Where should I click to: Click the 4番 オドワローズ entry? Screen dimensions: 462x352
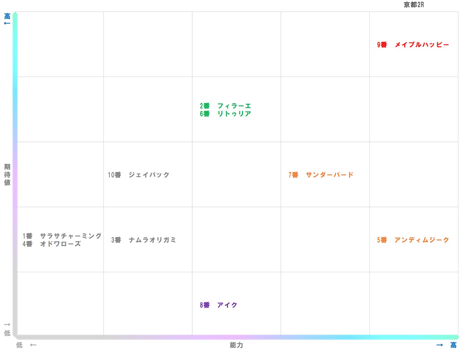coord(52,244)
